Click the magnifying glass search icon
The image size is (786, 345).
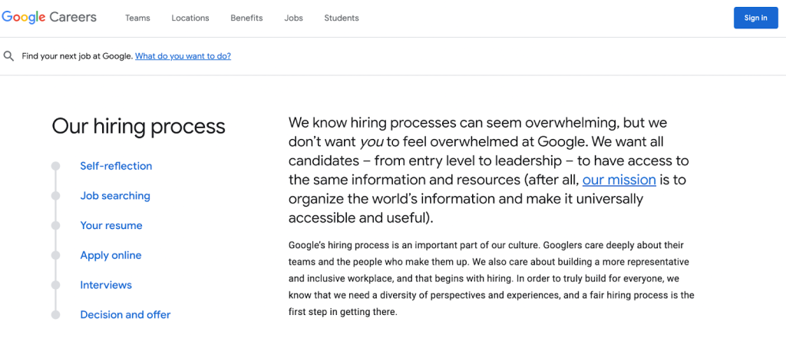pos(9,56)
